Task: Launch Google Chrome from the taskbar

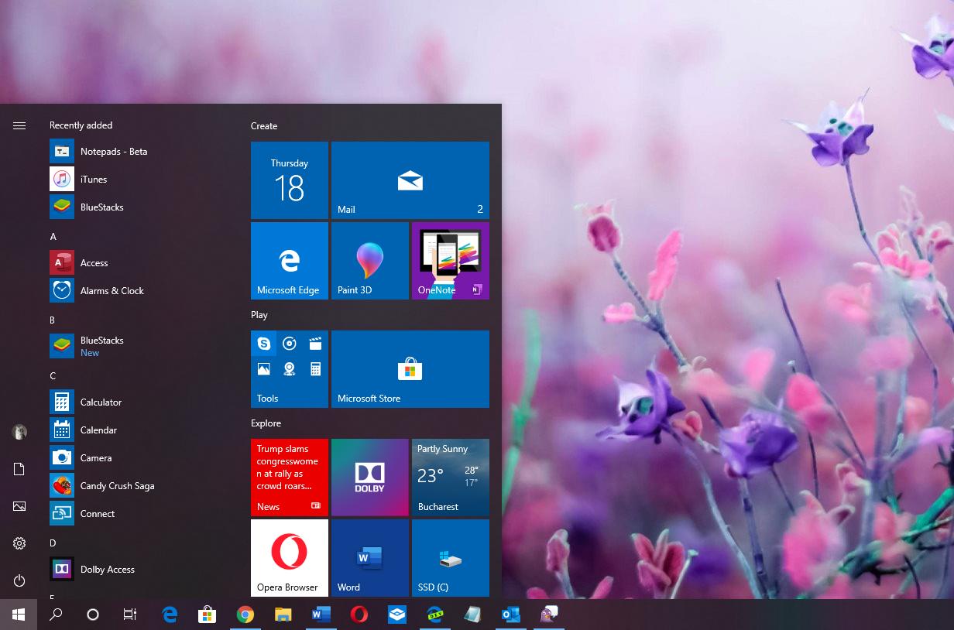Action: (245, 615)
